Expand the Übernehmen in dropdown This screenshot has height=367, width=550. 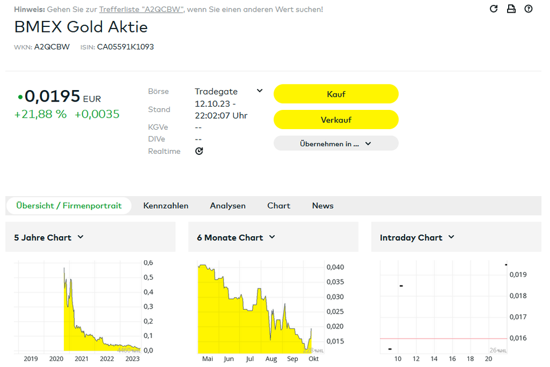click(336, 143)
